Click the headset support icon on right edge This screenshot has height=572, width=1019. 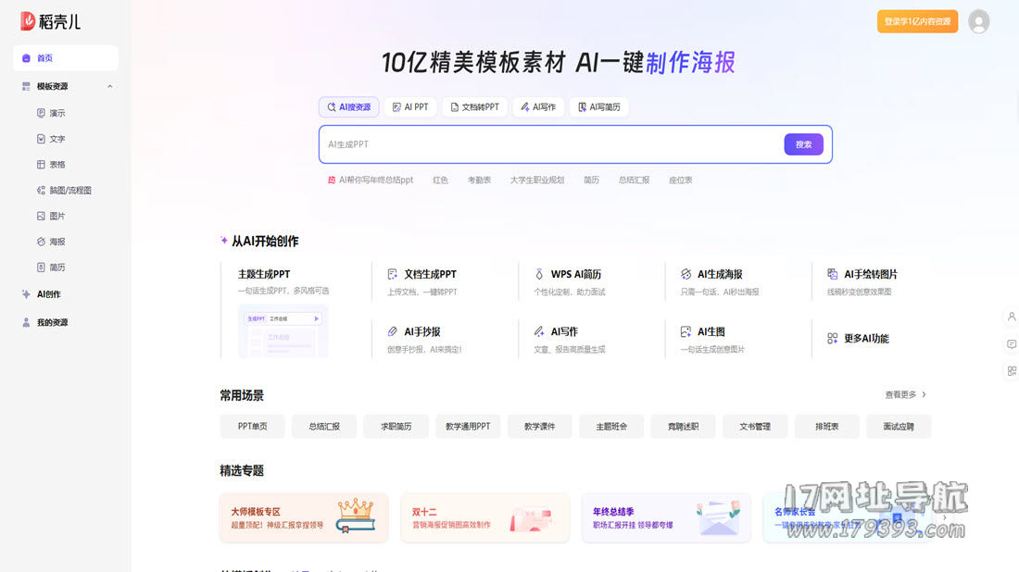[x=1011, y=317]
